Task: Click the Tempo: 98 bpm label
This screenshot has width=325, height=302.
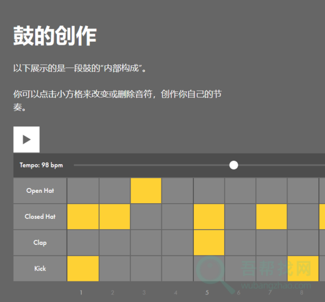Action: coord(41,165)
